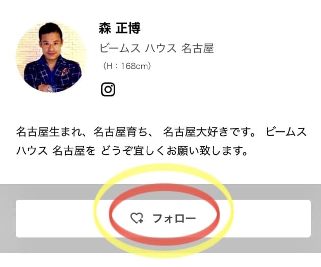Tap the フォロー button
Image resolution: width=321 pixels, height=267 pixels.
(163, 219)
